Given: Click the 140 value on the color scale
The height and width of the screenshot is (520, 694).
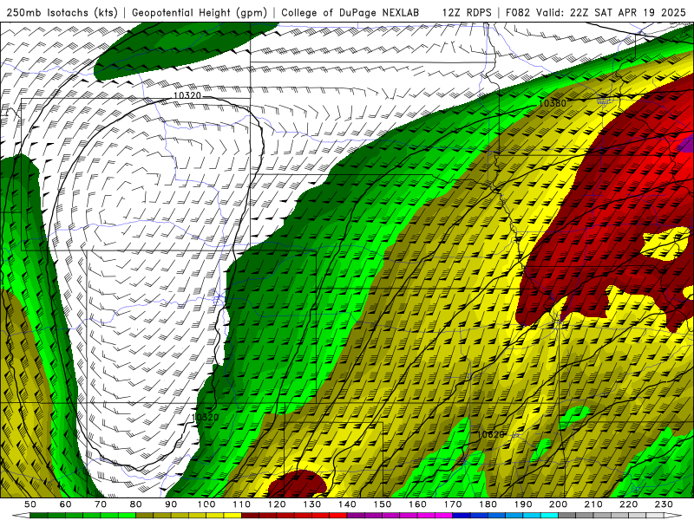Looking at the screenshot, I should [x=347, y=504].
